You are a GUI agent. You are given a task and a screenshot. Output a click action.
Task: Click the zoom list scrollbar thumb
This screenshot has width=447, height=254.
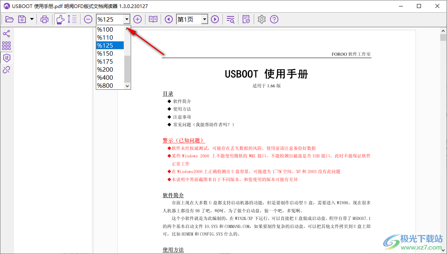click(x=127, y=69)
